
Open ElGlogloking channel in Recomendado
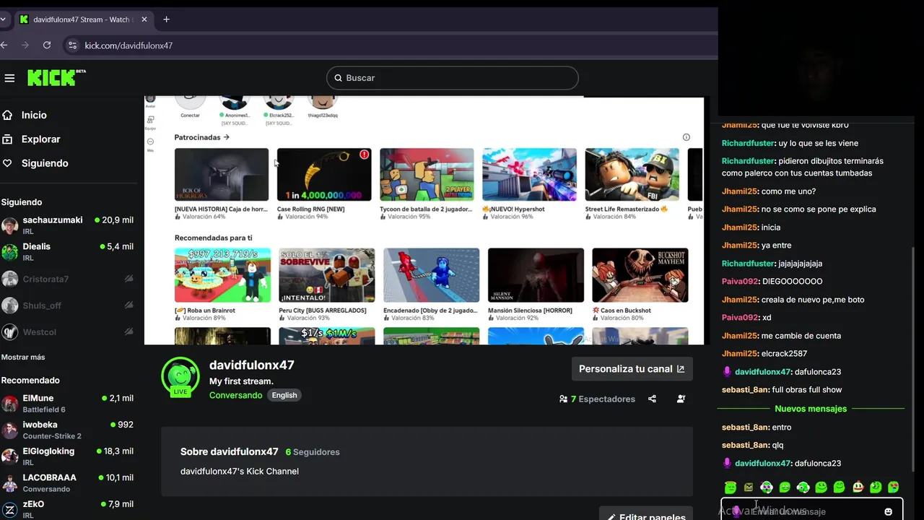[68, 456]
